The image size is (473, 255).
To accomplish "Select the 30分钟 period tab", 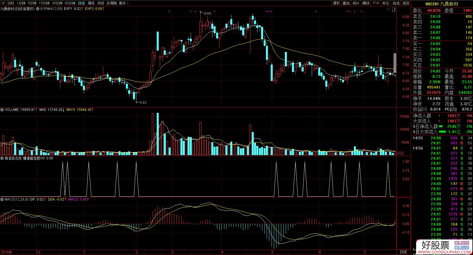I will (x=57, y=3).
